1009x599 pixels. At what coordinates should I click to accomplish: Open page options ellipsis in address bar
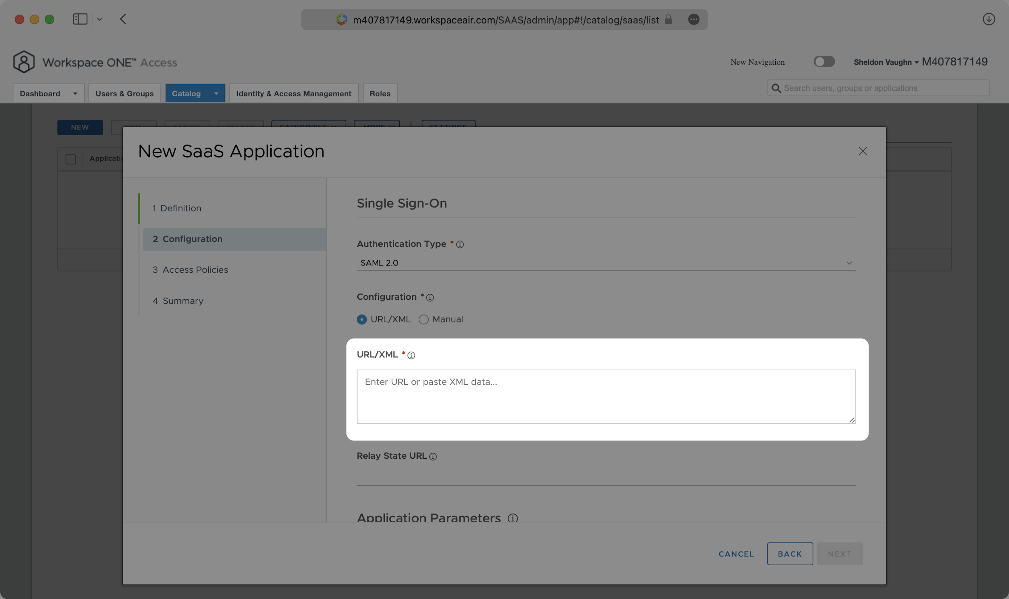[693, 19]
